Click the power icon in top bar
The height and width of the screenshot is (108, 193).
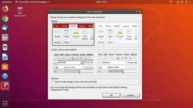tap(186, 2)
